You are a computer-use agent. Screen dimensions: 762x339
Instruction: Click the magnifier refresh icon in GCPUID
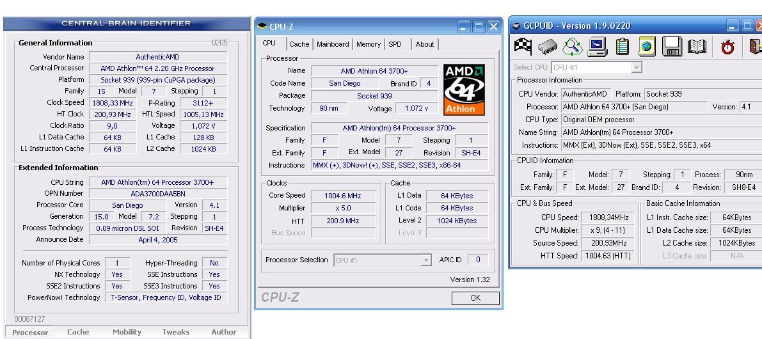[x=573, y=47]
